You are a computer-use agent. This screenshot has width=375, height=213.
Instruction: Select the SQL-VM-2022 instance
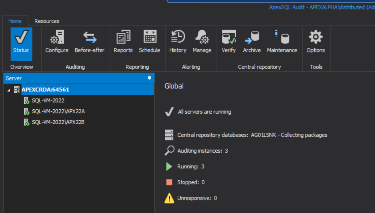pos(48,101)
